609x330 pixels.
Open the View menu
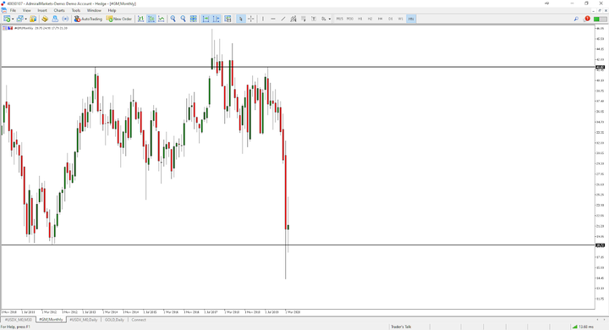(x=26, y=10)
